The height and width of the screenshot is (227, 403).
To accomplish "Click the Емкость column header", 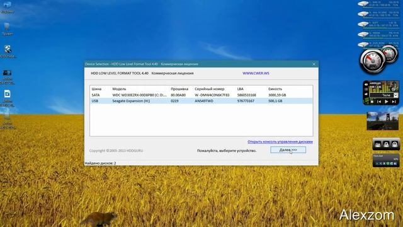I will coord(275,89).
